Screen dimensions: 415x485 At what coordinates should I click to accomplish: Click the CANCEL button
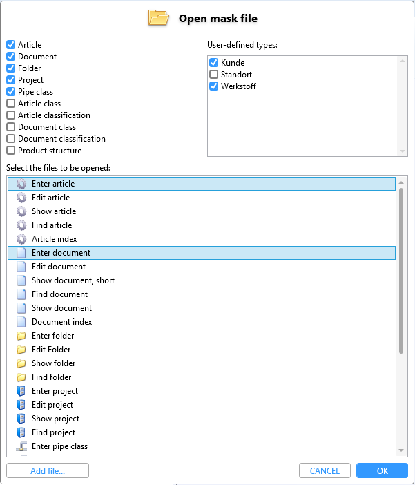pos(325,471)
